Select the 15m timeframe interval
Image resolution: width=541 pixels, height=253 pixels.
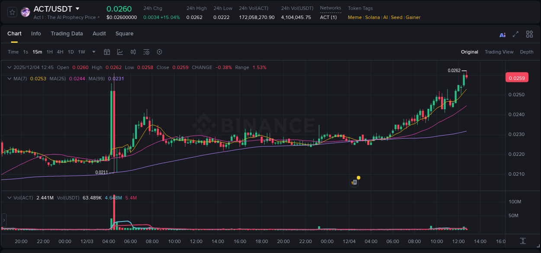(37, 52)
